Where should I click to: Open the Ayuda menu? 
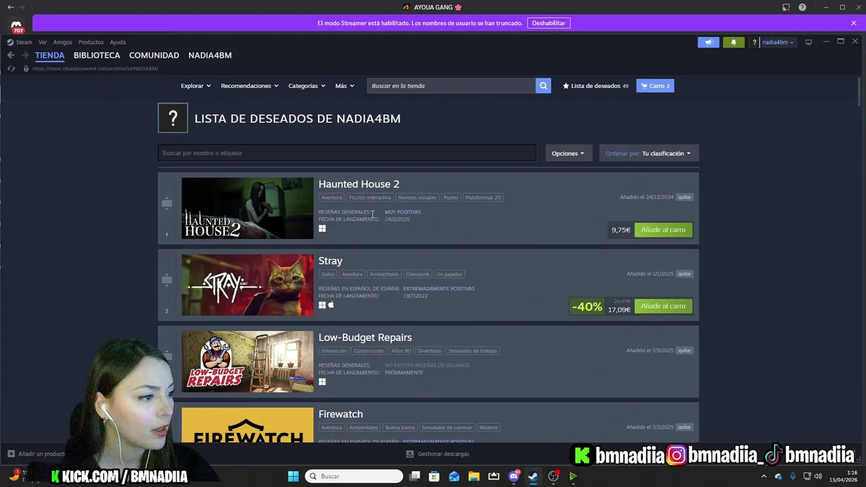[x=118, y=42]
